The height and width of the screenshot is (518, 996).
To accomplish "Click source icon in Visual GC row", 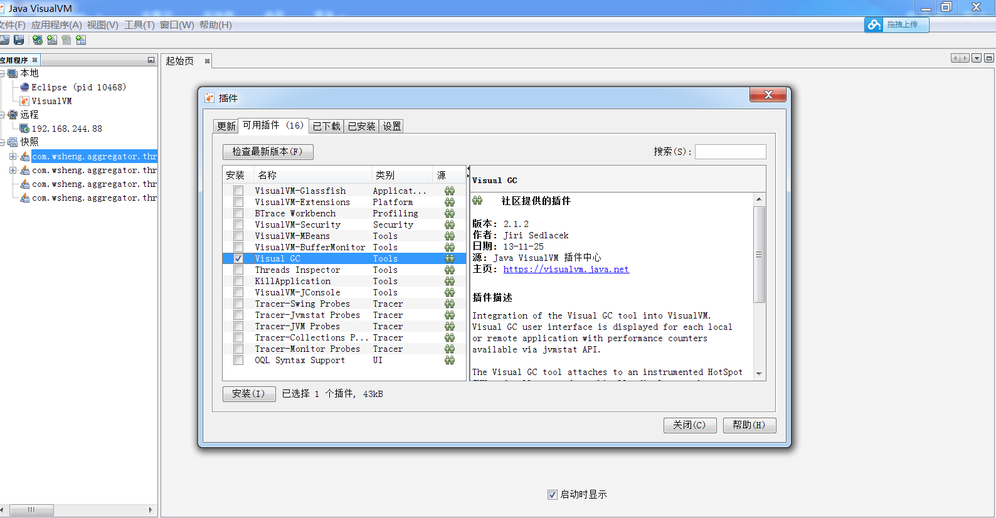I will click(x=450, y=258).
